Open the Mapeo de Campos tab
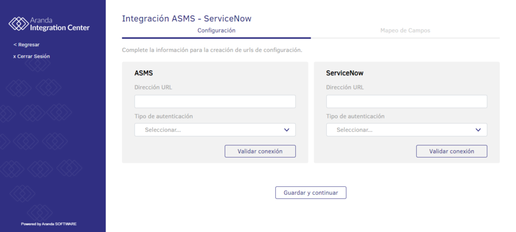Viewport: 516px width, 232px height. point(405,30)
